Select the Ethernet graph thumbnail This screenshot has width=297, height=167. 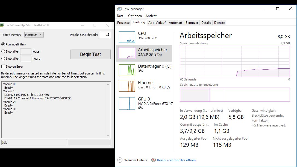coord(127,86)
